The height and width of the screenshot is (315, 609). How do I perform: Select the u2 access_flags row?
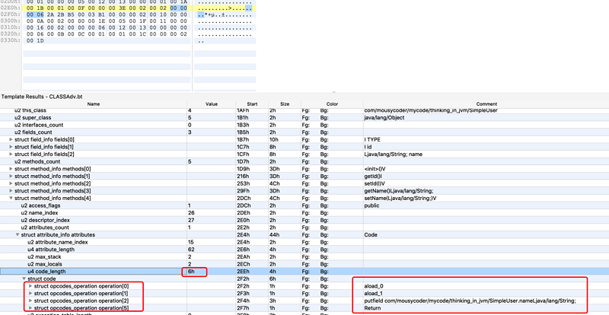coord(304,205)
